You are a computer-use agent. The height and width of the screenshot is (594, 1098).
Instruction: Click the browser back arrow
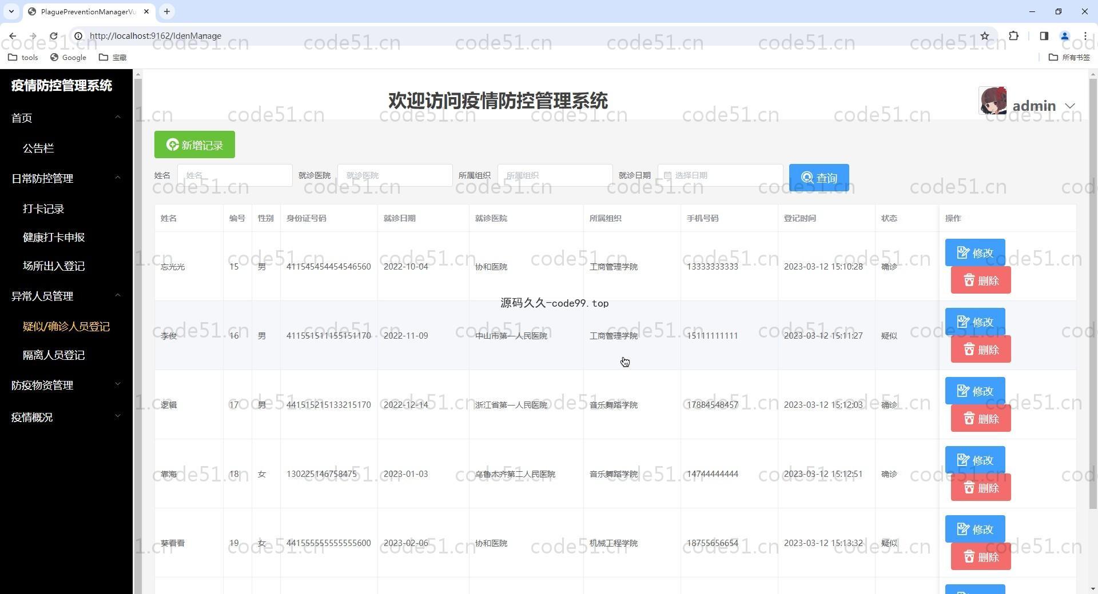(x=13, y=35)
